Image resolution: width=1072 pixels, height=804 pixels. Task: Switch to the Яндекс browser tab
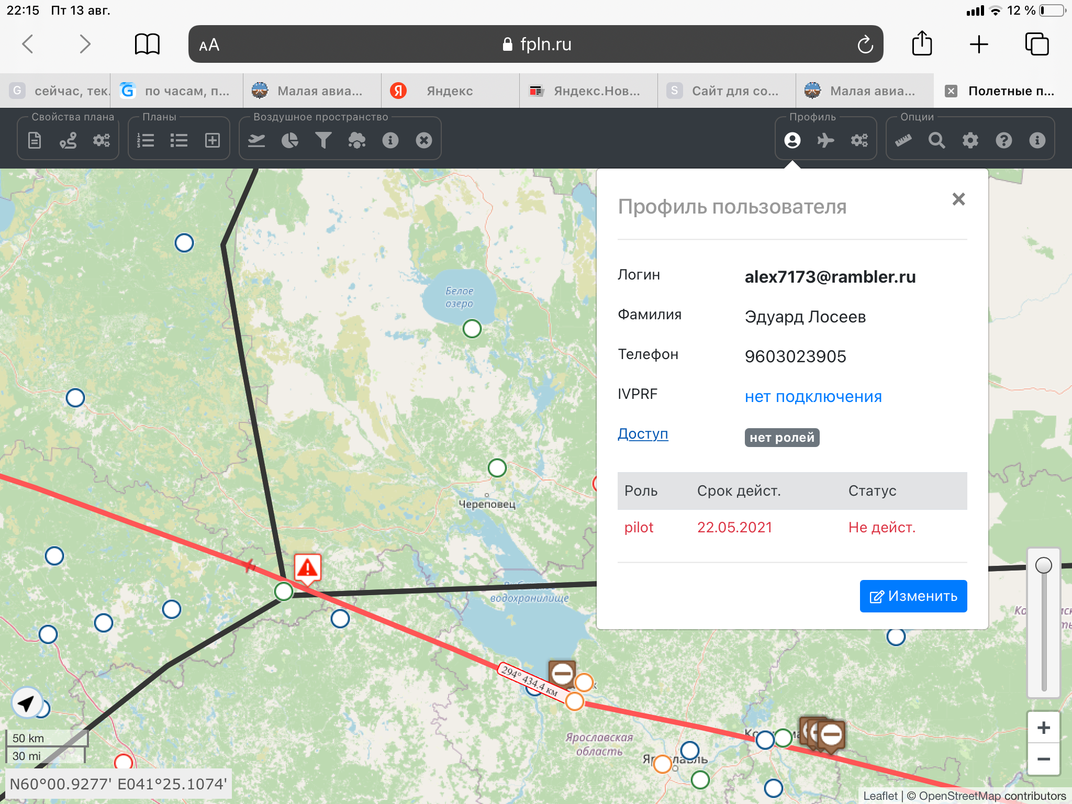tap(449, 91)
